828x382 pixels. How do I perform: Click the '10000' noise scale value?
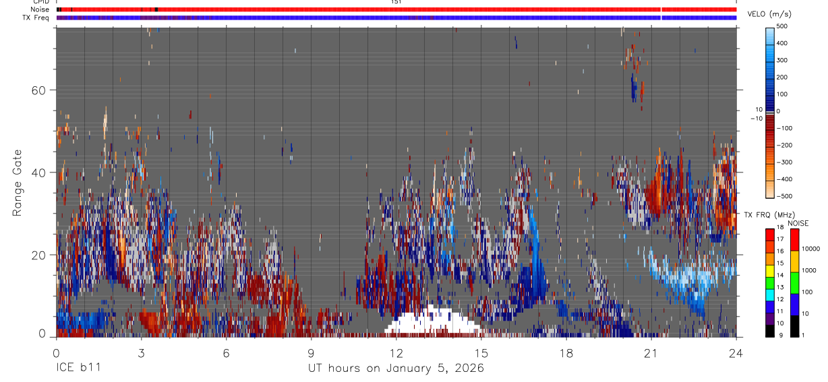click(812, 249)
